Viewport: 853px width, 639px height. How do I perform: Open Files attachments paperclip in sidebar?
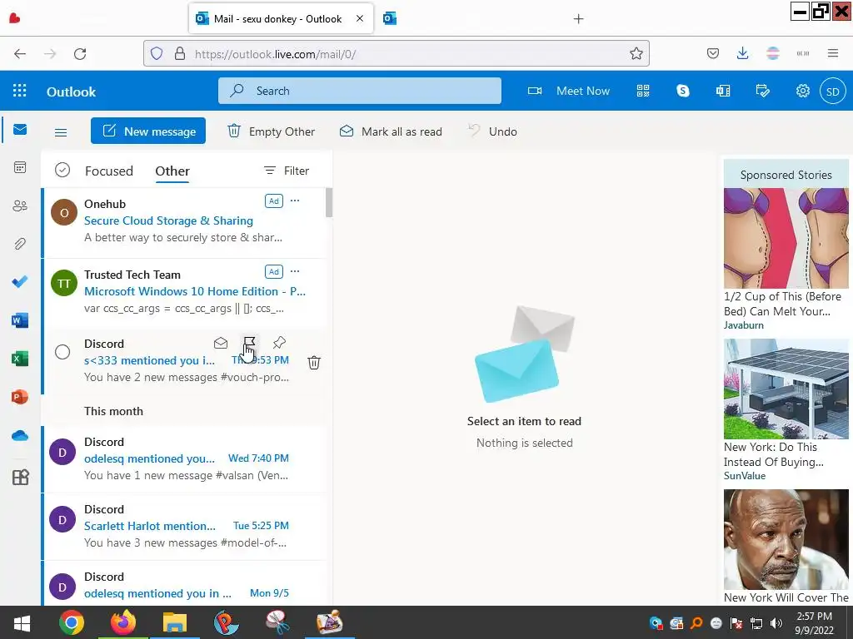20,244
